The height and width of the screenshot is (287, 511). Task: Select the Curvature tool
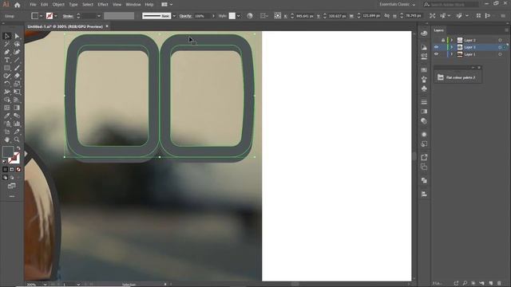(x=17, y=52)
